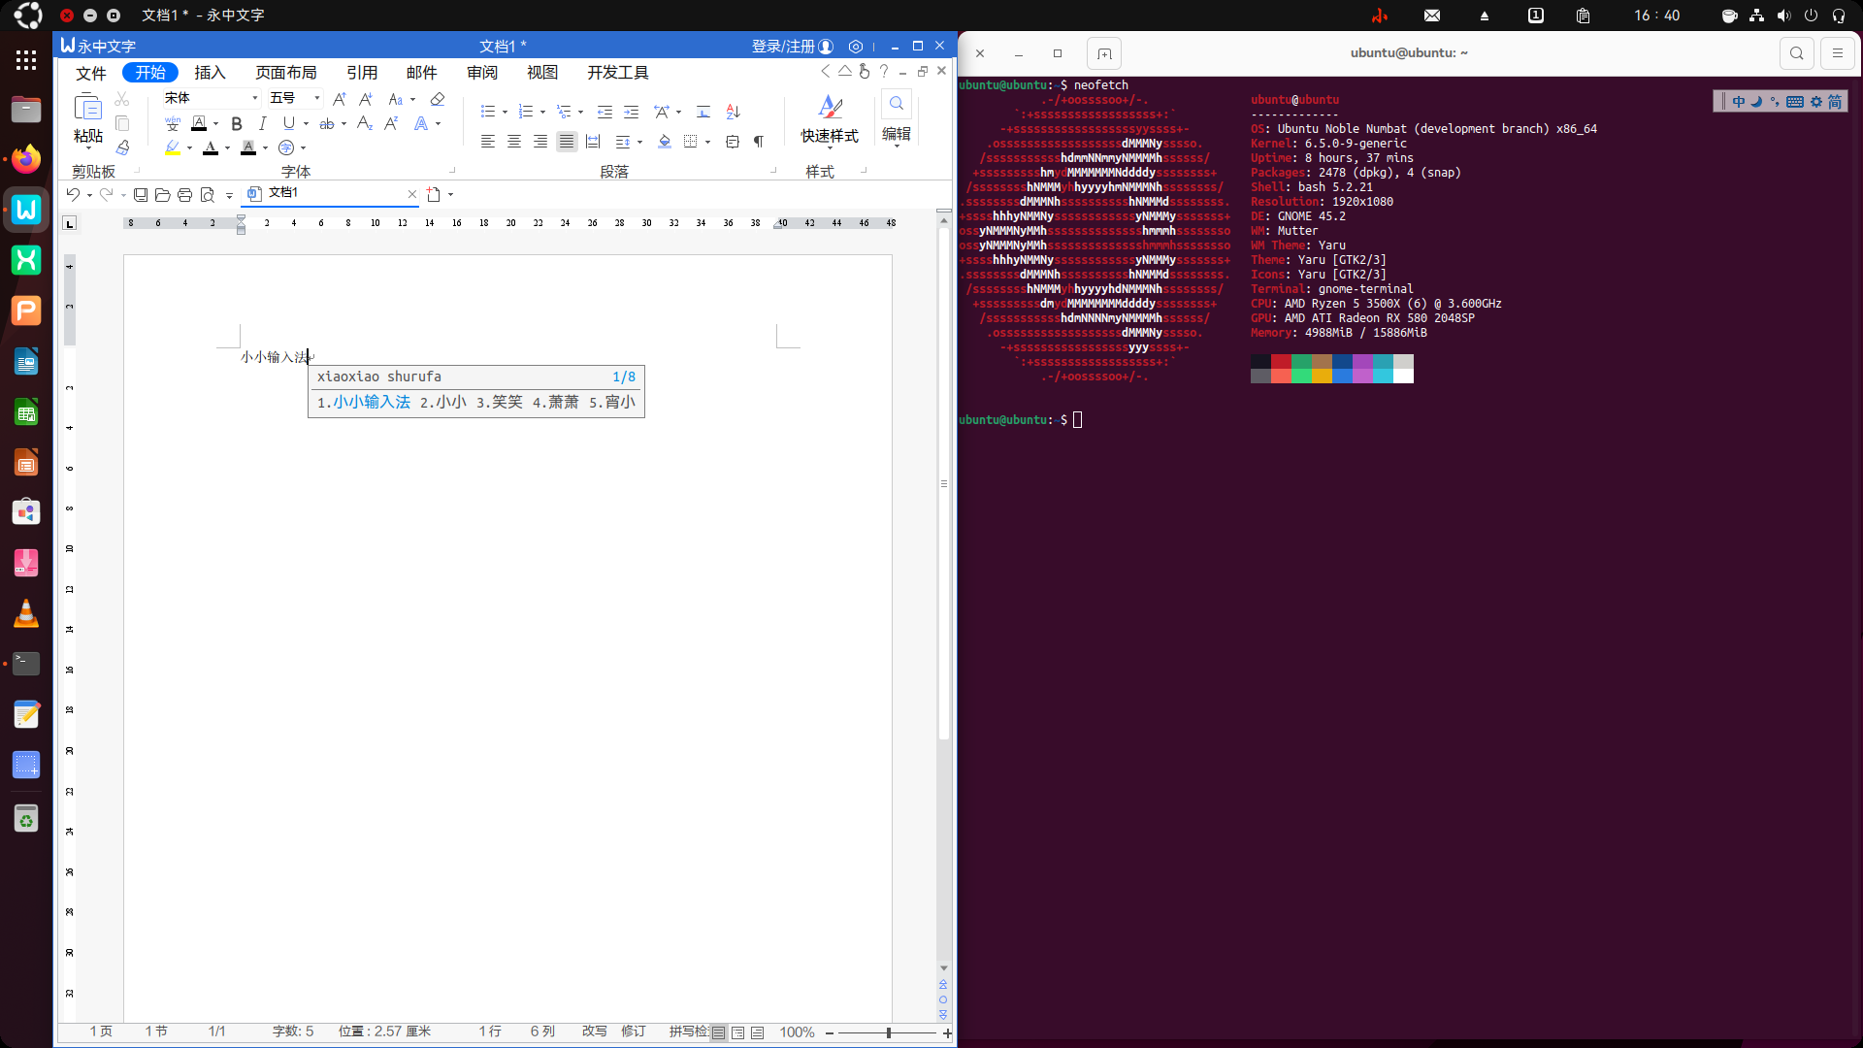Screen dimensions: 1863x1048
Task: Click the search icon in terminal header
Action: (1797, 53)
